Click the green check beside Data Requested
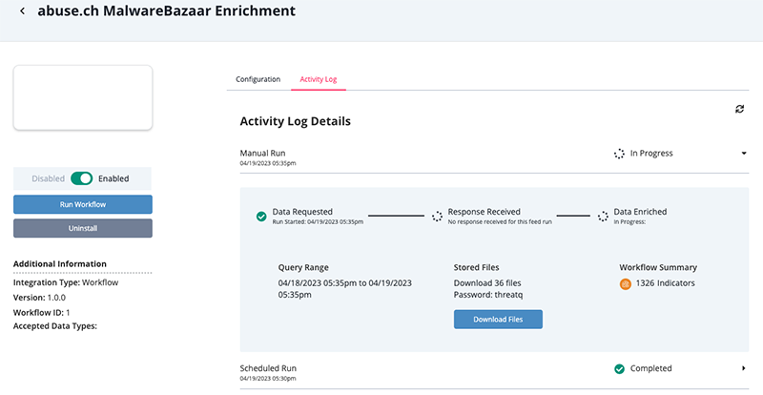 [261, 217]
